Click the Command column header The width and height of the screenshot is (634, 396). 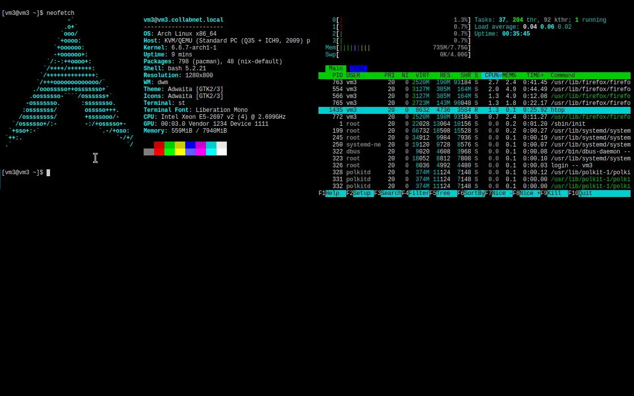click(x=563, y=75)
